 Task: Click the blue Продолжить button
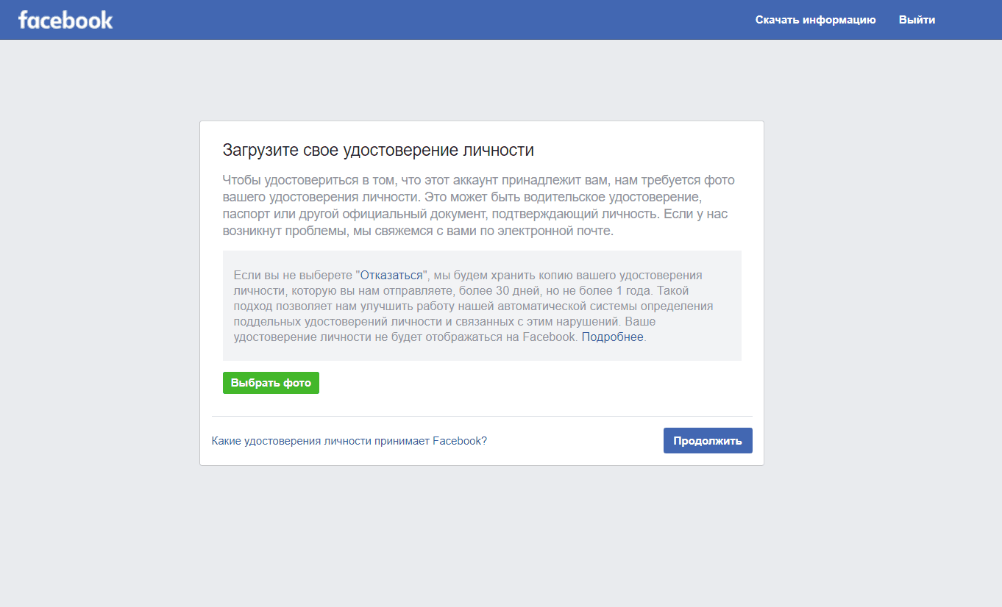[x=708, y=441]
